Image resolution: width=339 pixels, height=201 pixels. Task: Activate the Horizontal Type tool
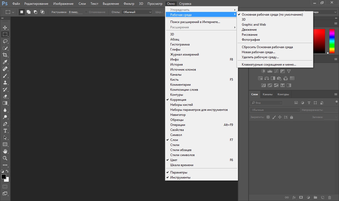(5, 131)
